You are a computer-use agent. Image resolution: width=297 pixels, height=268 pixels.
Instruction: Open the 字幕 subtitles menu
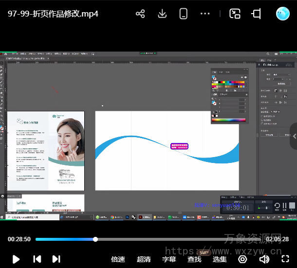click(169, 259)
